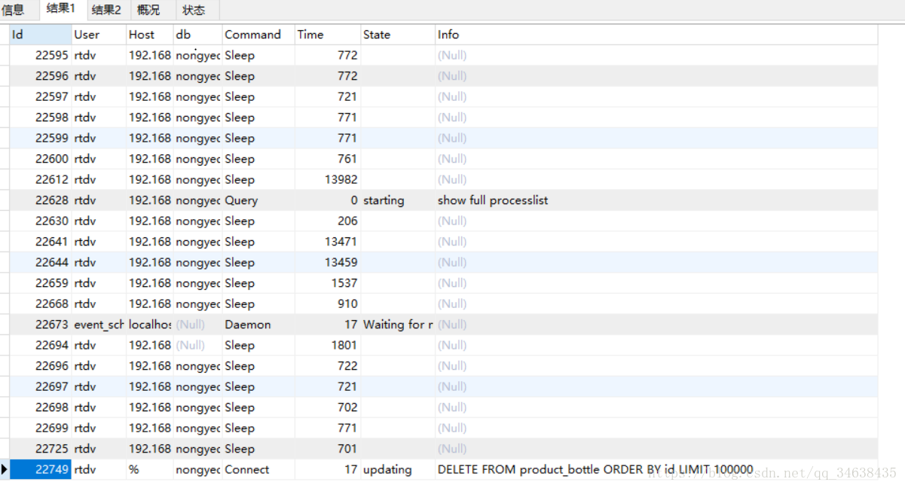This screenshot has width=905, height=488.
Task: Select the 结果1 tab
Action: (61, 9)
